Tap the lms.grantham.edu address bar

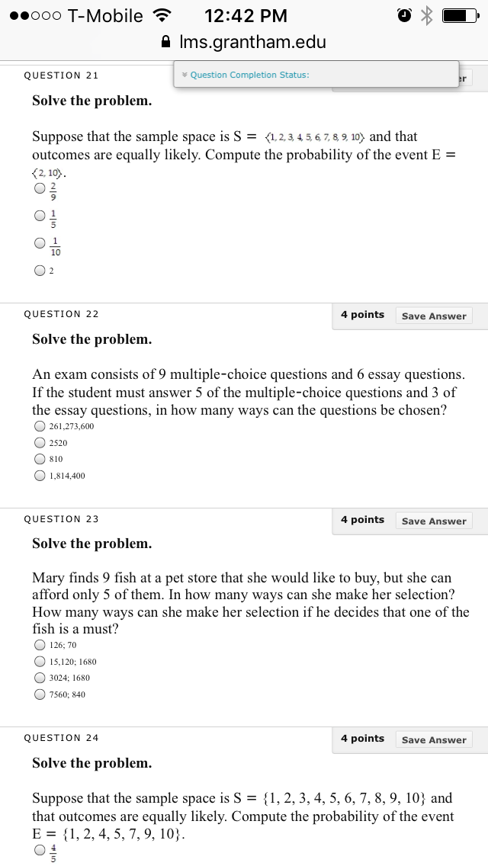click(x=244, y=41)
